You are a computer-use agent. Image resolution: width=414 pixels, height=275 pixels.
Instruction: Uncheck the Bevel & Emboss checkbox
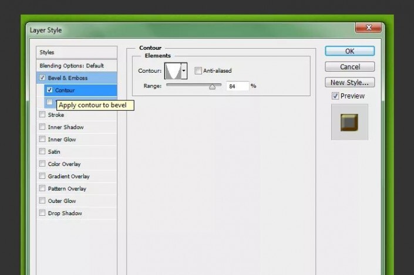coord(42,77)
